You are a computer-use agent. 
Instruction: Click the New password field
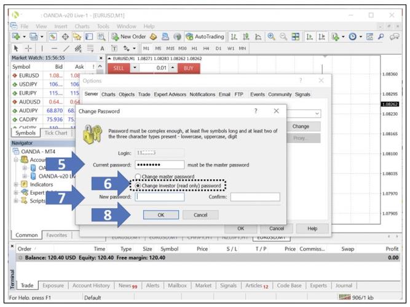coord(159,196)
